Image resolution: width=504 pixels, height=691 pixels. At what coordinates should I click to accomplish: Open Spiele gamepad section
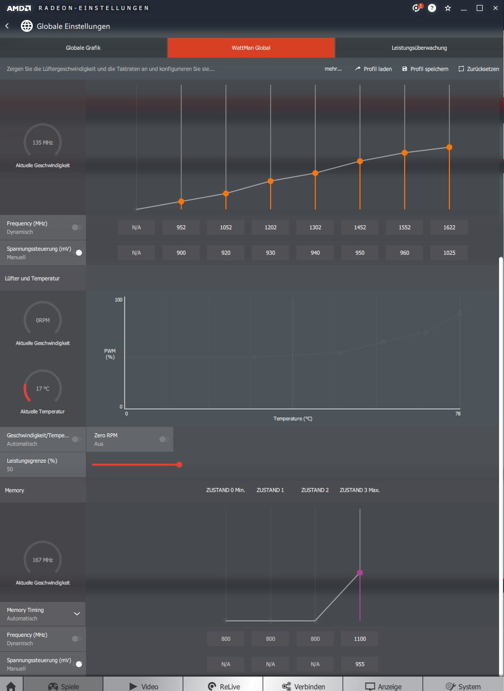click(x=63, y=686)
